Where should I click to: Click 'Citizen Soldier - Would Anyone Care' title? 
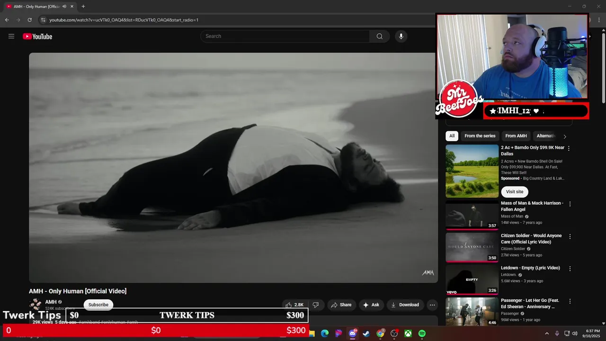click(531, 239)
